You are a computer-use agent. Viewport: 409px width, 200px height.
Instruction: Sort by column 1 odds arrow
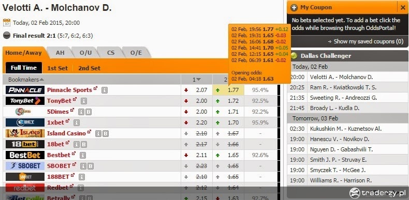[x=198, y=80]
